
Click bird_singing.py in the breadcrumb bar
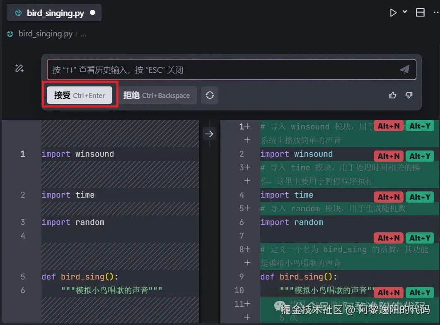45,34
